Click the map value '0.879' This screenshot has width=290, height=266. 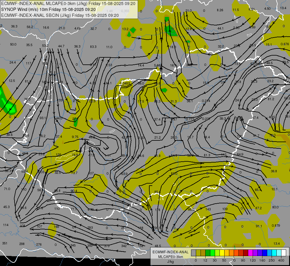[x=276, y=226]
